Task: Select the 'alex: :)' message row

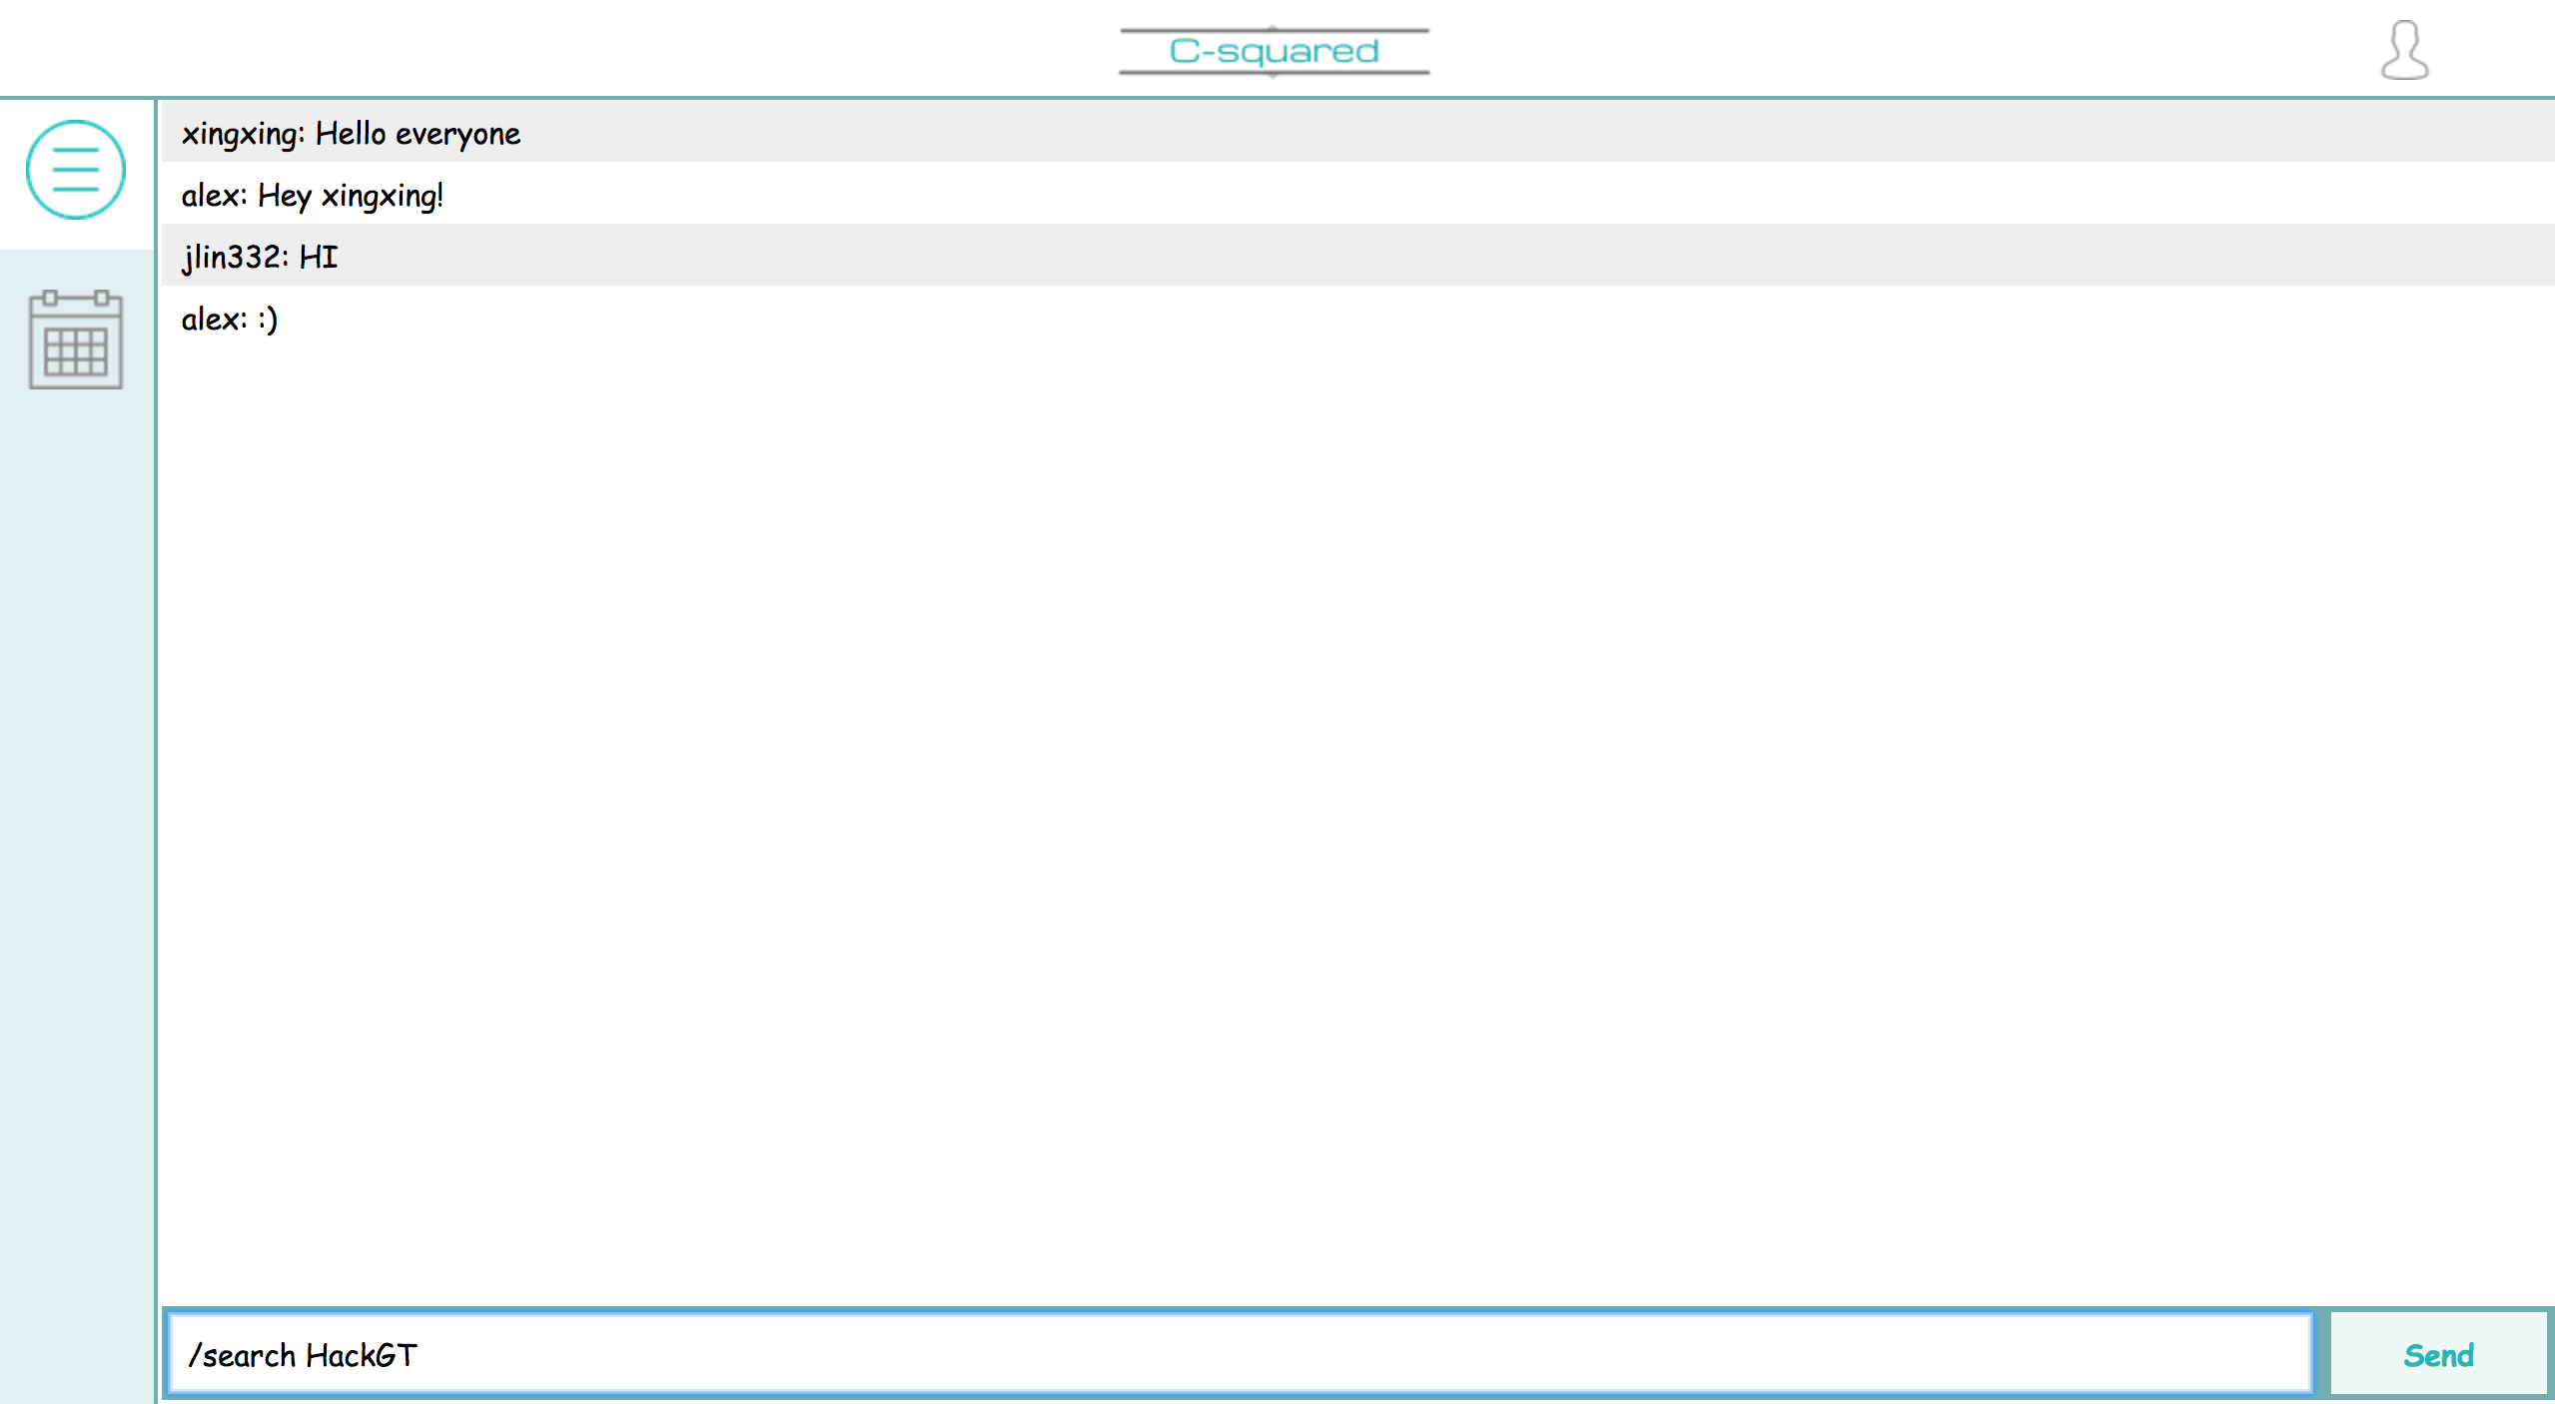Action: tap(1358, 319)
